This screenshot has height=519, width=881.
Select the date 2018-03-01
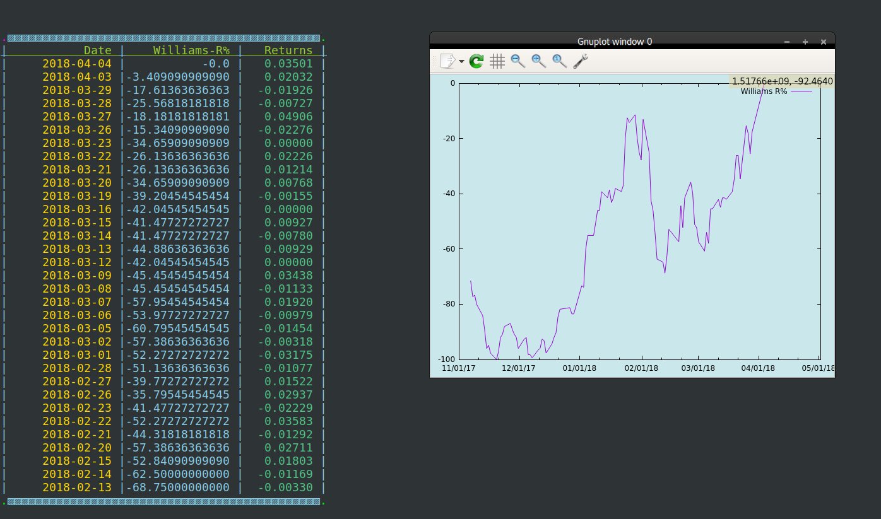coord(77,355)
